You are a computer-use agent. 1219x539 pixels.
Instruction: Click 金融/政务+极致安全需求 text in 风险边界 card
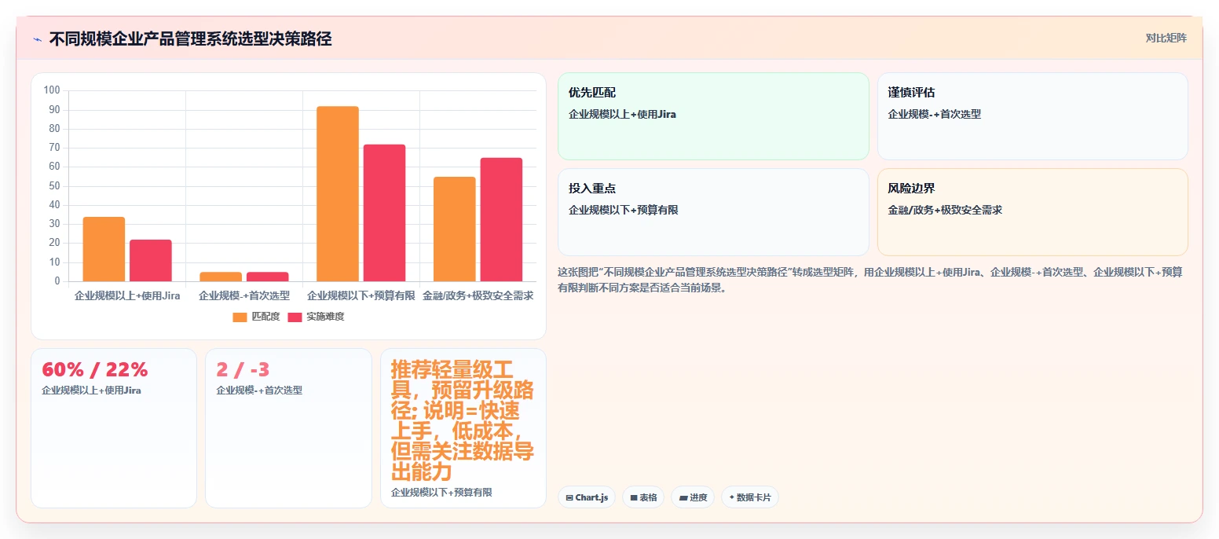click(x=945, y=210)
